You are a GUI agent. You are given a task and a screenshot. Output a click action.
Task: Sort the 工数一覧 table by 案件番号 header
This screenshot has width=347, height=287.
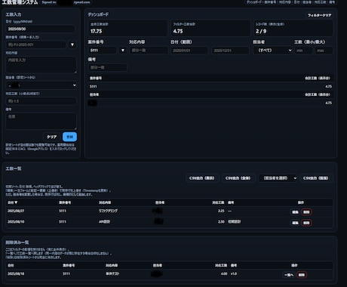[x=65, y=202]
